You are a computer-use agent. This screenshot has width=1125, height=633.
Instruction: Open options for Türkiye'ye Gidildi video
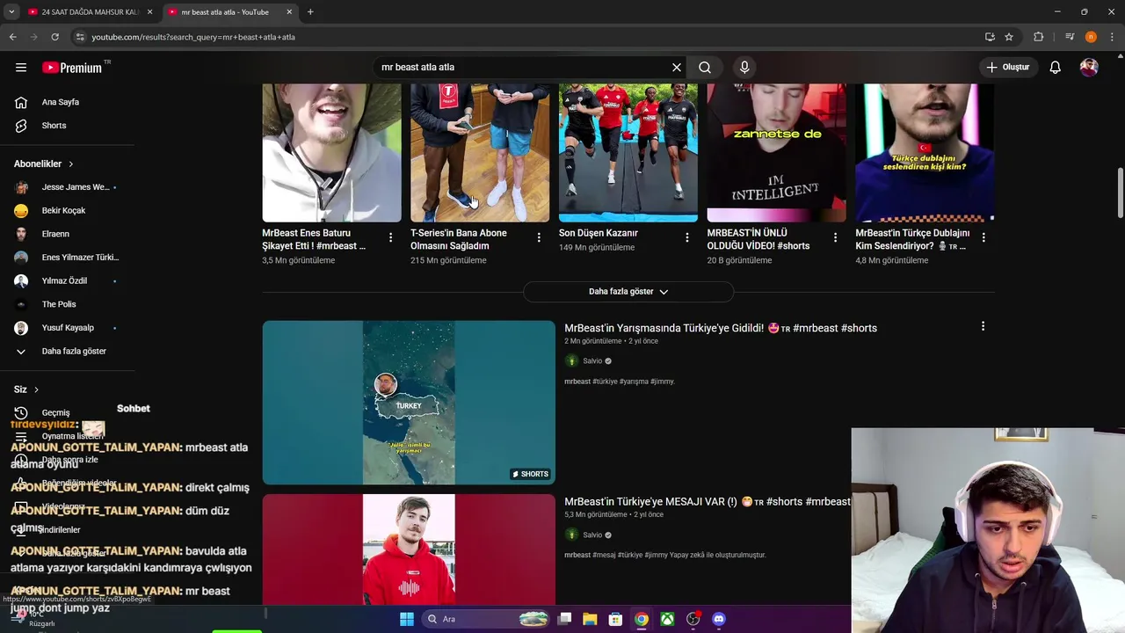[x=983, y=326]
